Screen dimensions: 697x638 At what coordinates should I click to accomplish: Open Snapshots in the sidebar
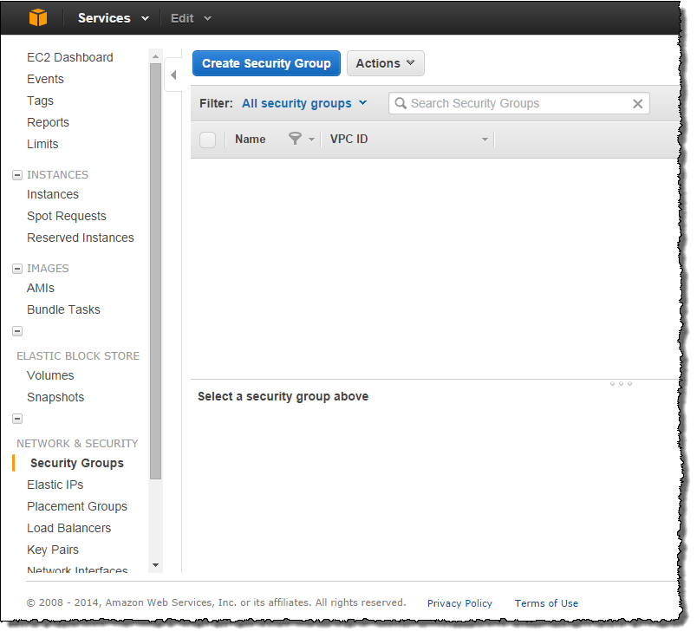(55, 397)
